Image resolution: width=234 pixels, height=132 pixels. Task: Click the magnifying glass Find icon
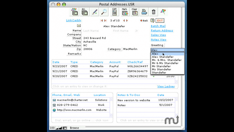tap(104, 12)
